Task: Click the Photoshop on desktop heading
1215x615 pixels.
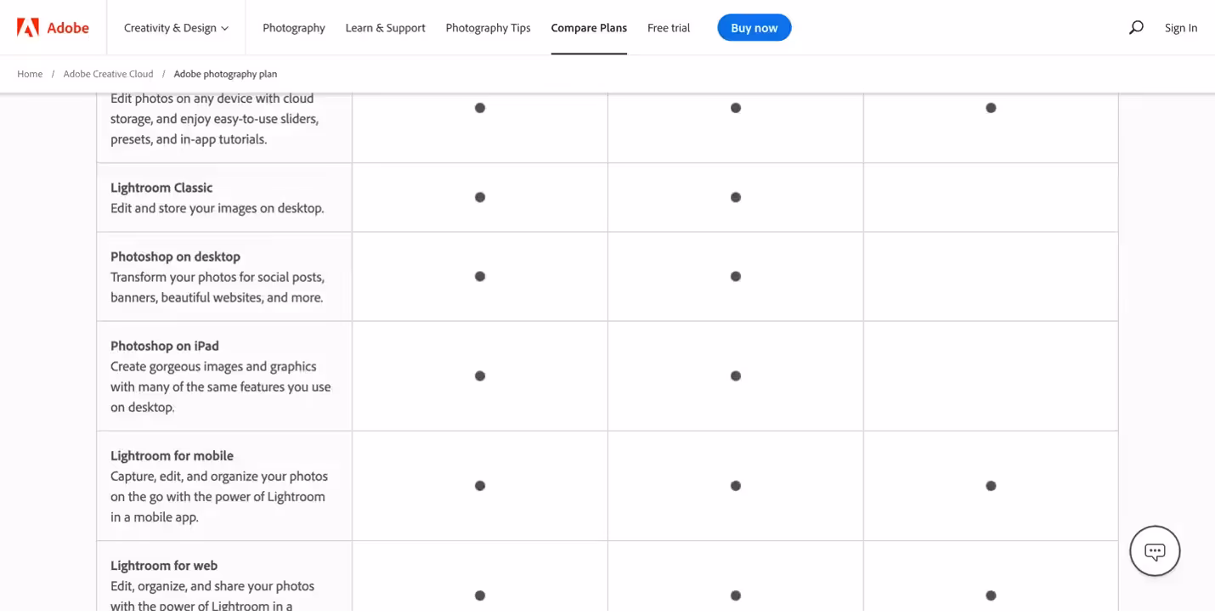Action: click(175, 257)
